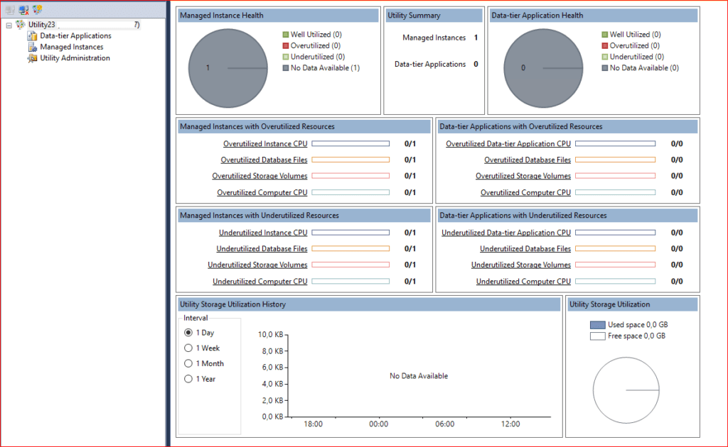Click the grayed-out Connect to Utility icon
728x447 pixels.
tap(10, 10)
